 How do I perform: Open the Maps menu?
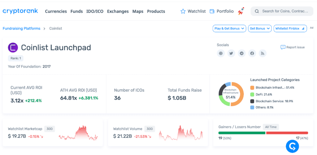138,11
